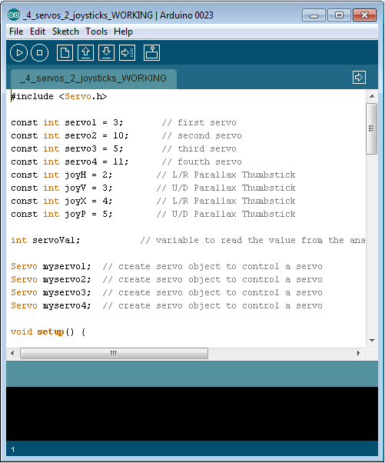385x463 pixels.
Task: Click the 'const int servo2 = 10;' code
Action: pyautogui.click(x=70, y=135)
